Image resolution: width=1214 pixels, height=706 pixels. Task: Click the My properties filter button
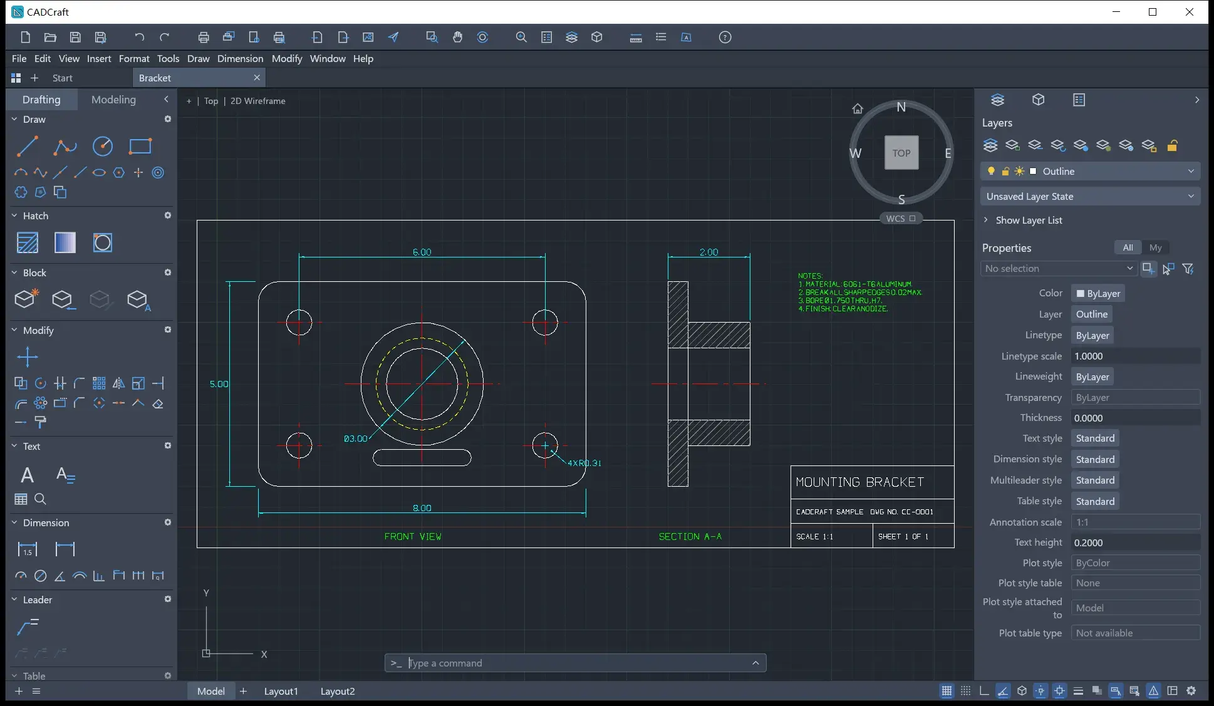pos(1155,247)
